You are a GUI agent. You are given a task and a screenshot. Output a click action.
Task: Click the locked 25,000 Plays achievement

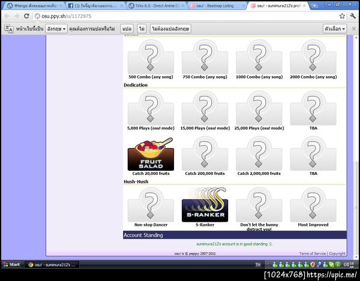click(259, 108)
